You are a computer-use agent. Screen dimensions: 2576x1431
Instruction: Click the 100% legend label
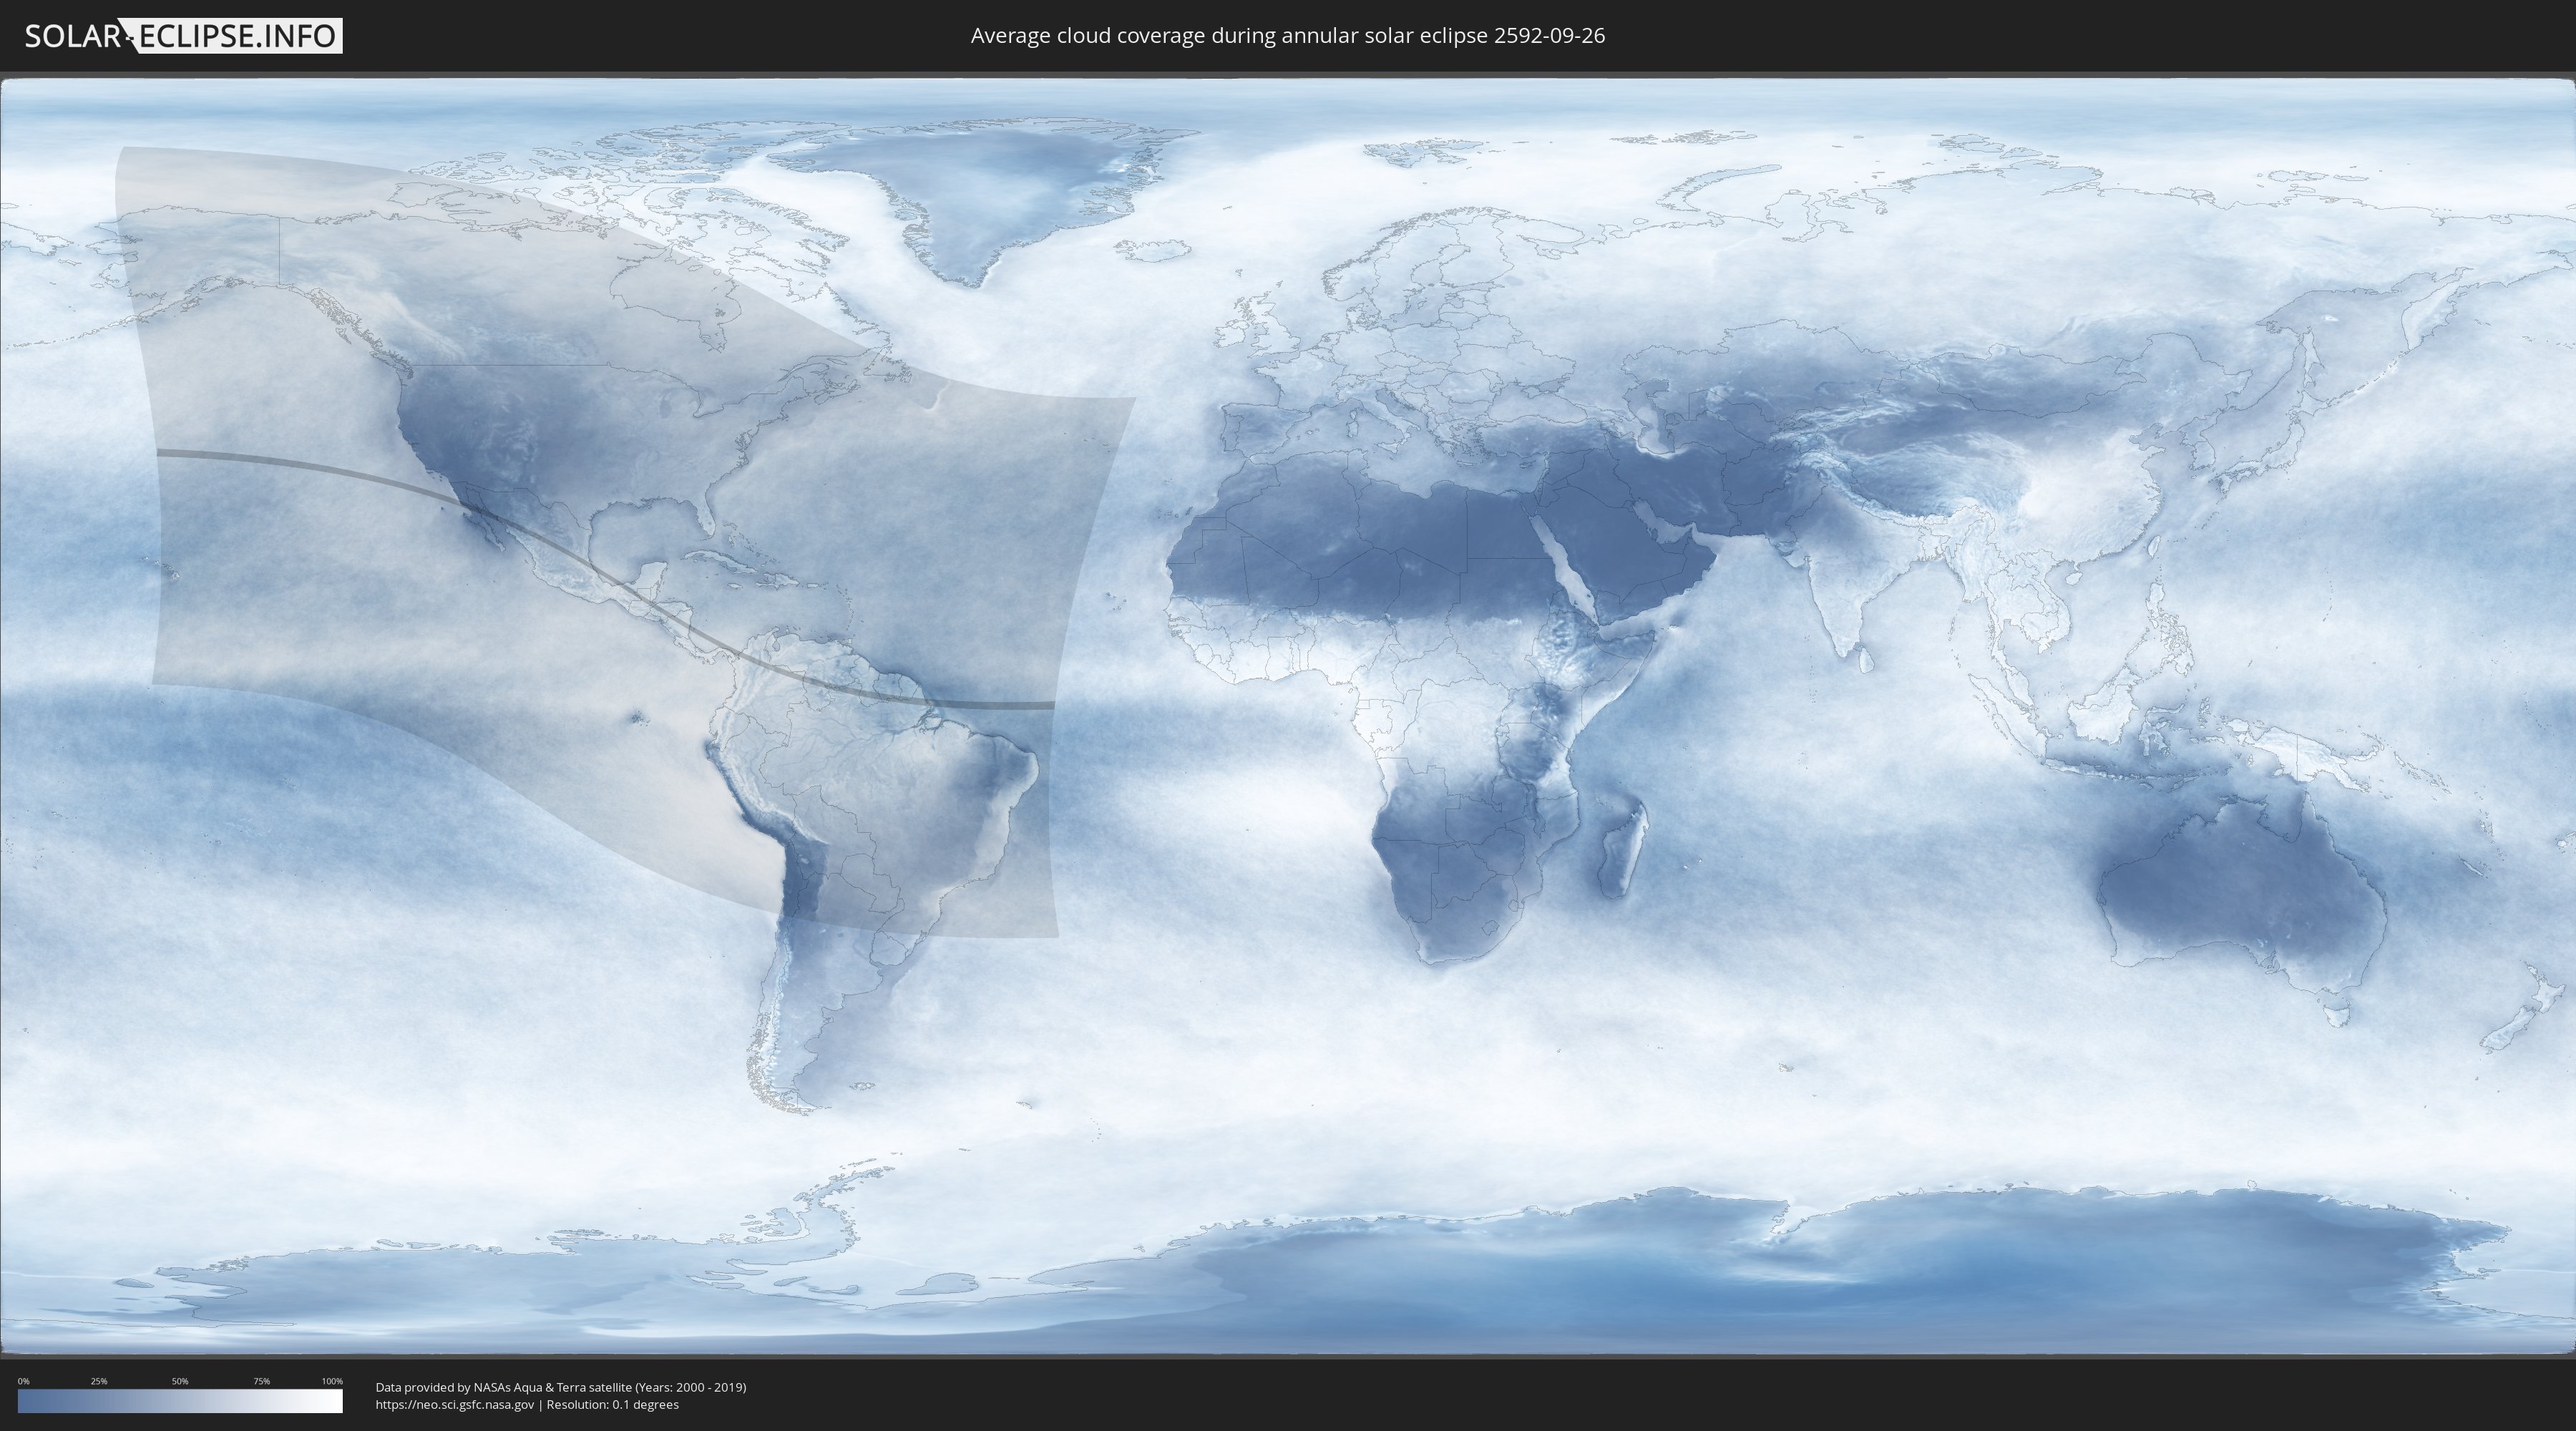[332, 1381]
